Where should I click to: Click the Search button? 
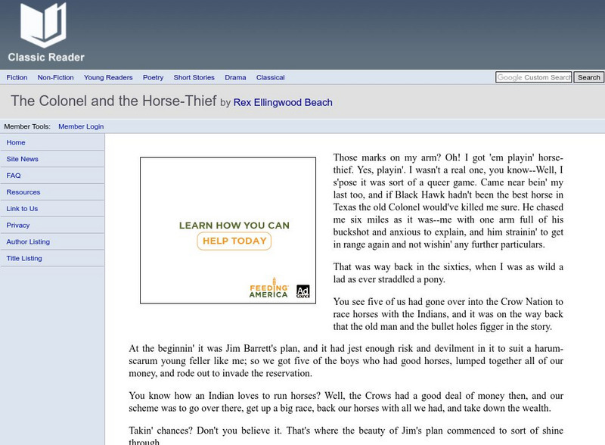[589, 77]
